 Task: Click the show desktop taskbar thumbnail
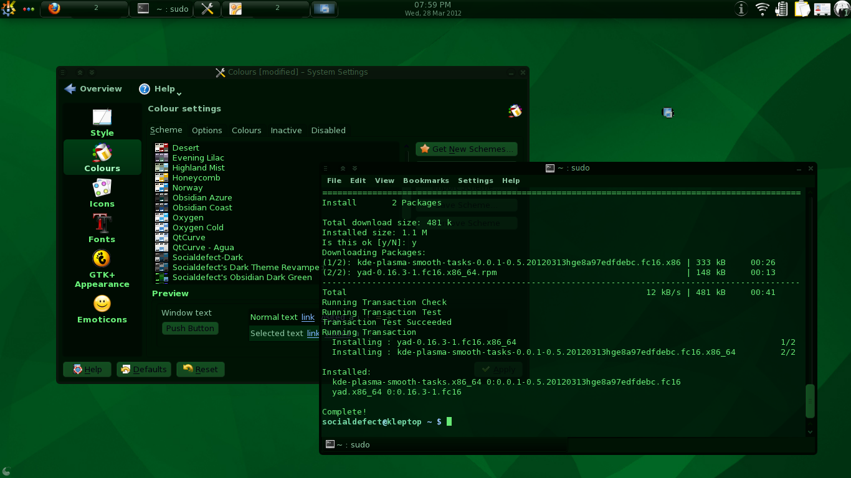[x=324, y=9]
